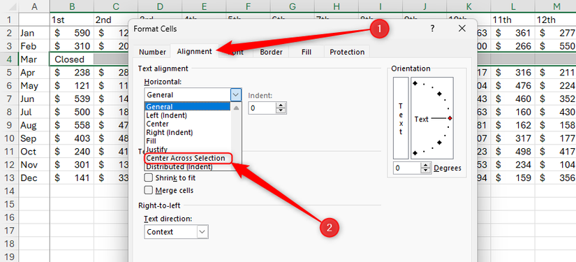Click the 476 cell in the May row

click(513, 86)
